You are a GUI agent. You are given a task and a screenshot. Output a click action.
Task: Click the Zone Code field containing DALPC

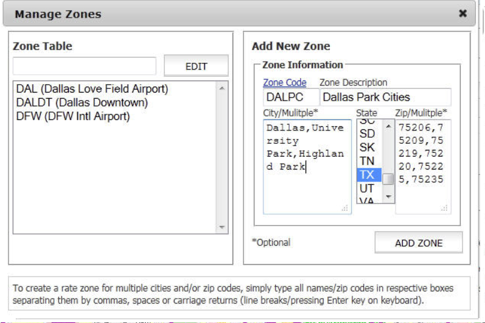pyautogui.click(x=291, y=98)
